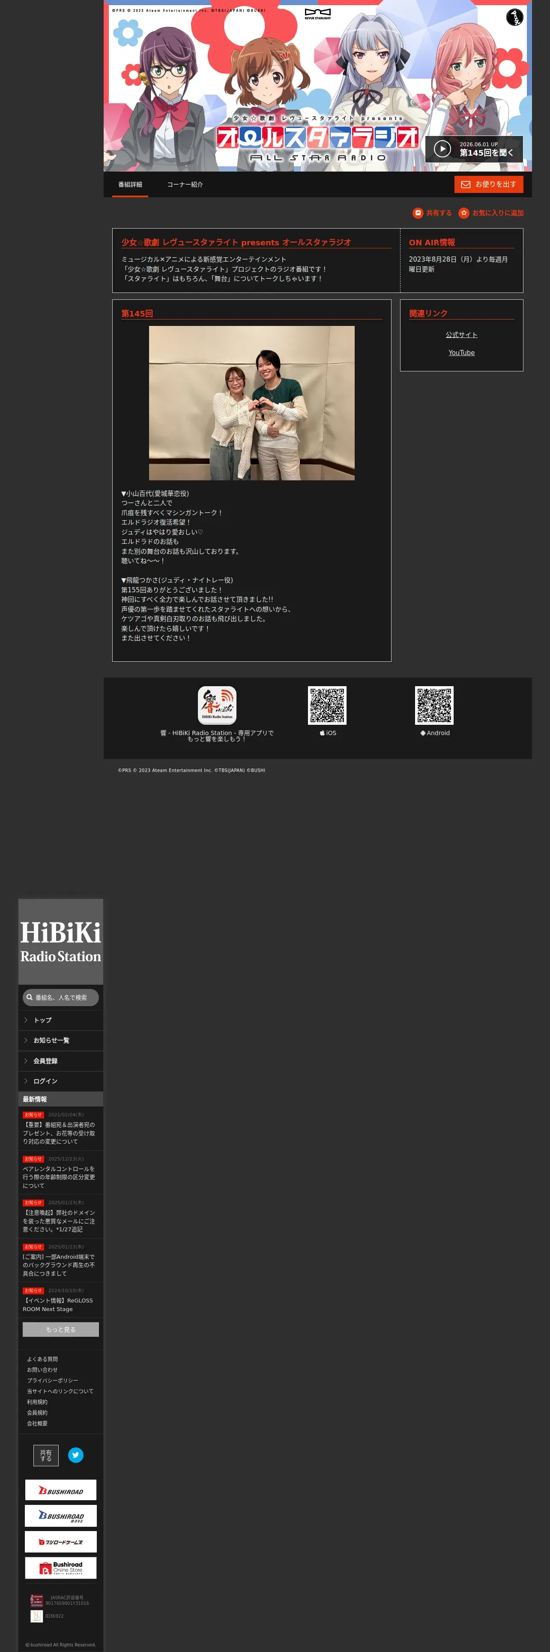The height and width of the screenshot is (1652, 550).
Task: Click the Android QR code
Action: coord(434,705)
